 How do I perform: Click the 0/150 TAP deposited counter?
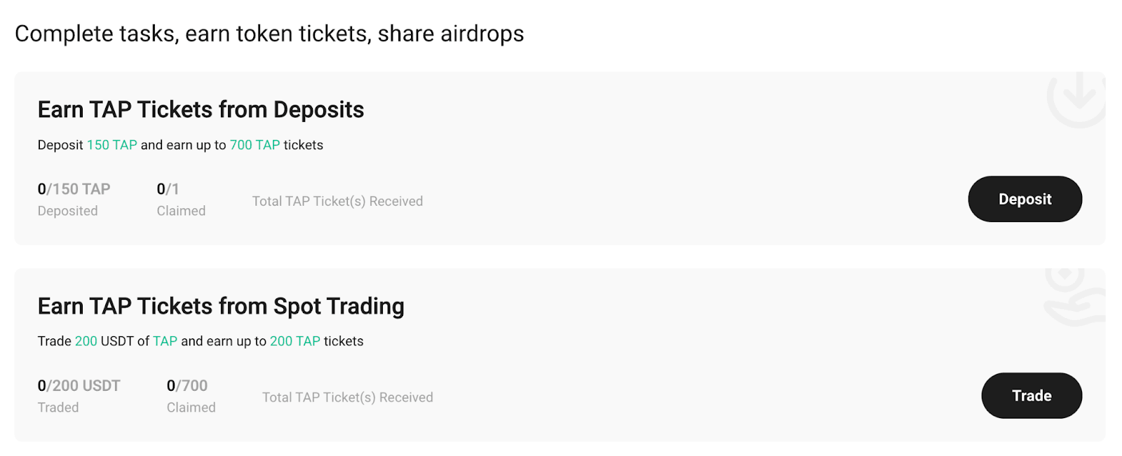[x=74, y=189]
